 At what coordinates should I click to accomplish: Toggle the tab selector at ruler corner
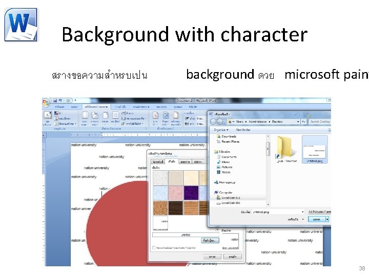(44, 135)
